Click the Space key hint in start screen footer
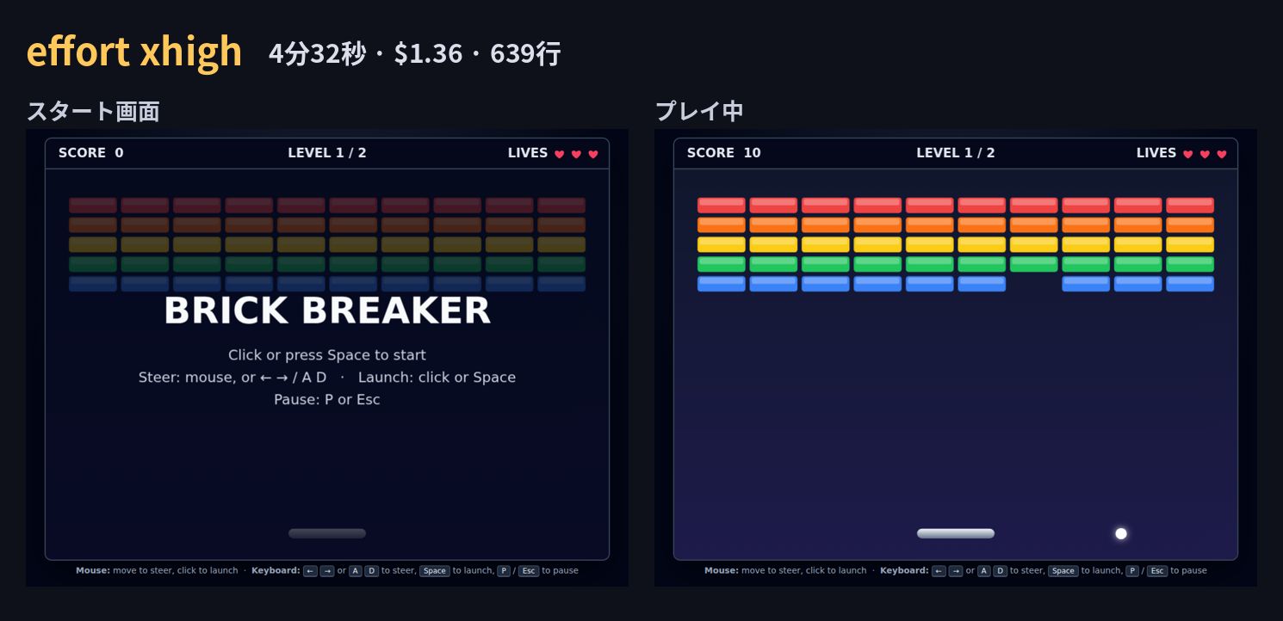 435,571
